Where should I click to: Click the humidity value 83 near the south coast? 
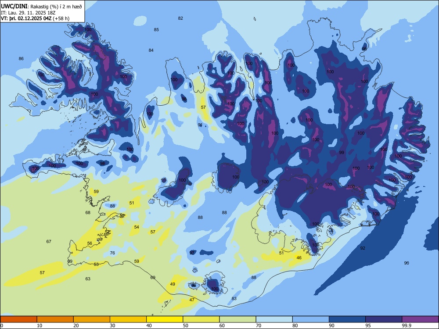(234, 298)
